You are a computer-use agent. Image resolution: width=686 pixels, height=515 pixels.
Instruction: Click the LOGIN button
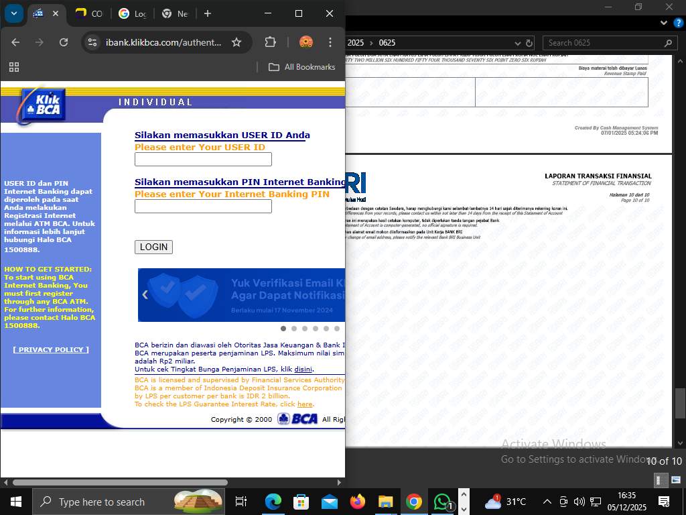(x=153, y=247)
